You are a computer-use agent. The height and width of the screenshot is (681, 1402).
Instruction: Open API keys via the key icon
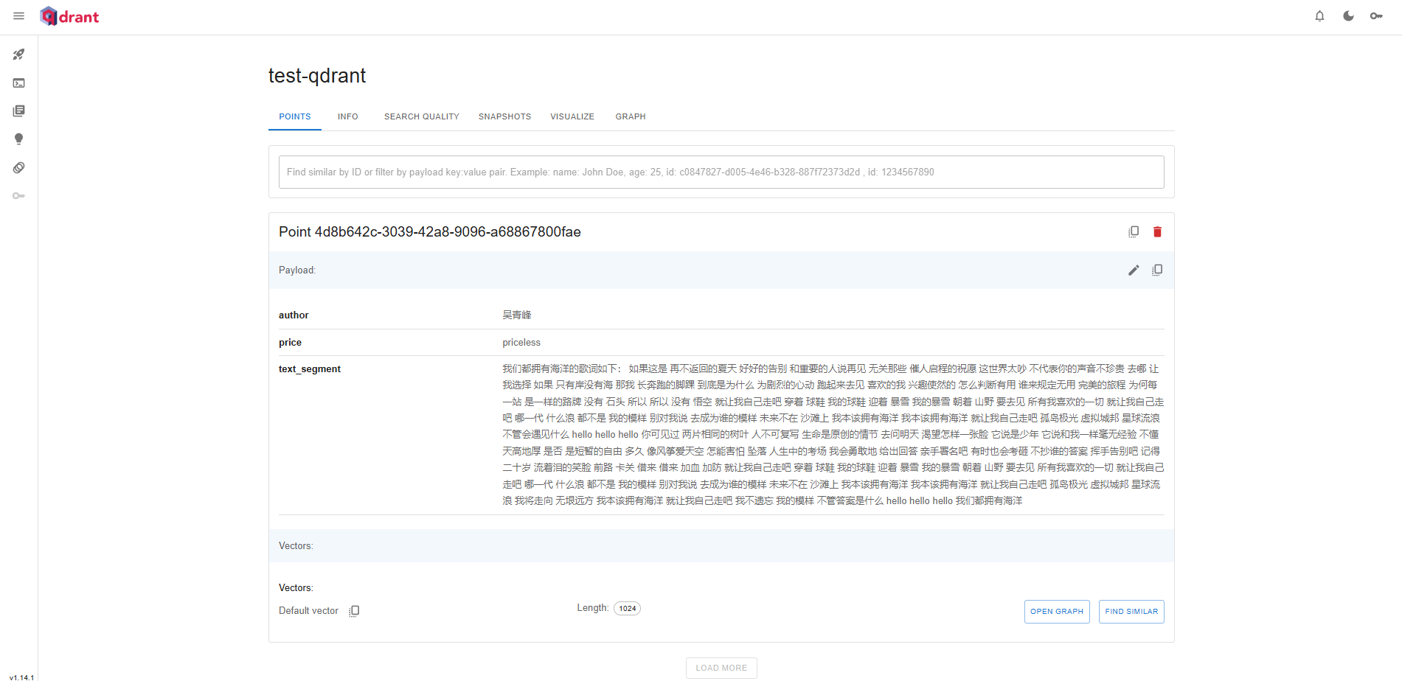pyautogui.click(x=19, y=195)
